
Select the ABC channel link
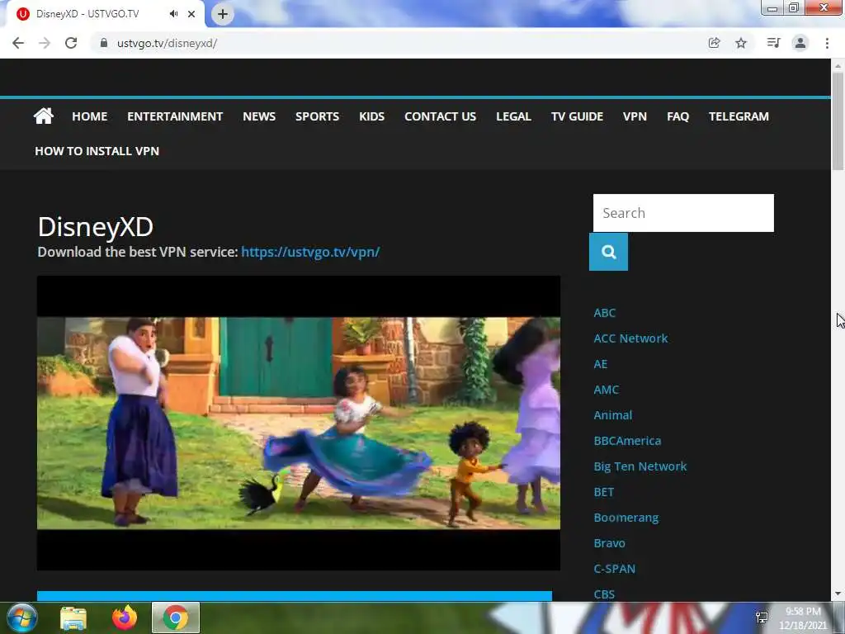coord(605,313)
